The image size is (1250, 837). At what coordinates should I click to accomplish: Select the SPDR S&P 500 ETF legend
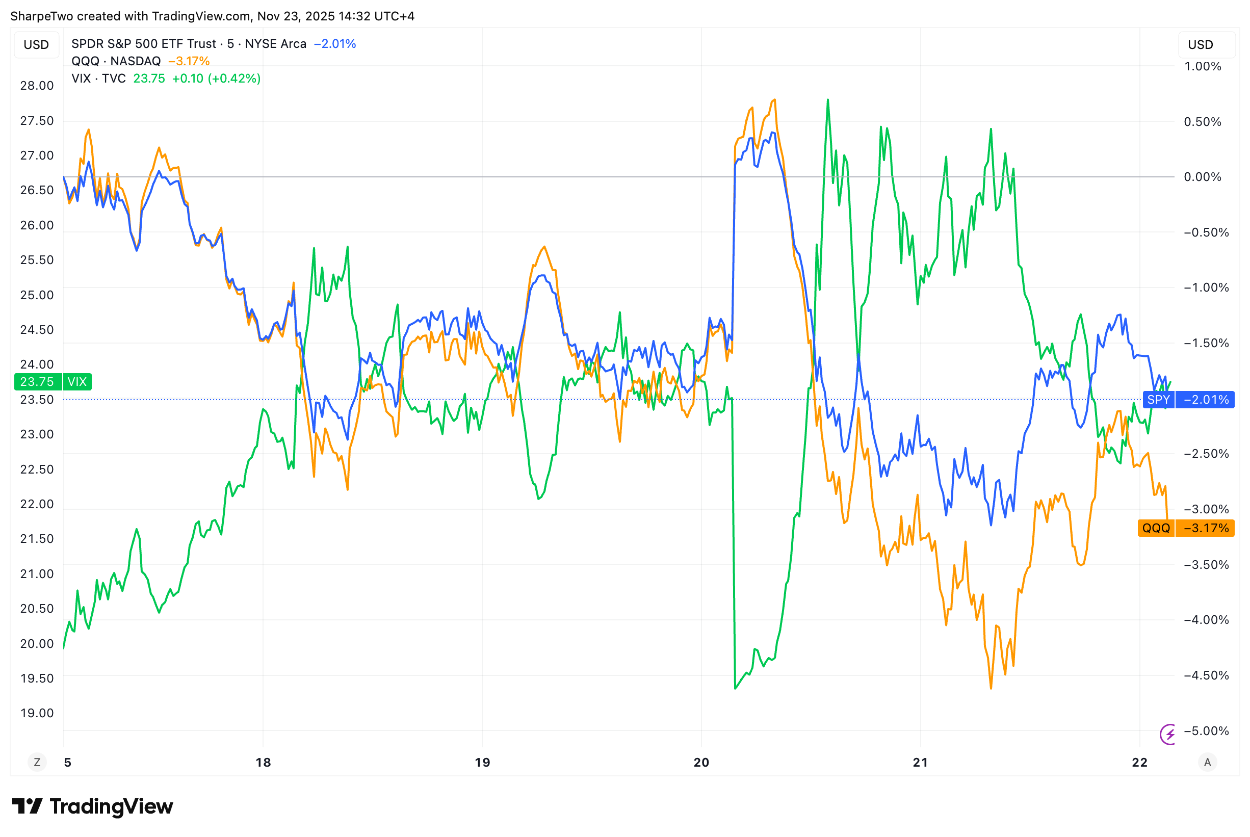189,44
